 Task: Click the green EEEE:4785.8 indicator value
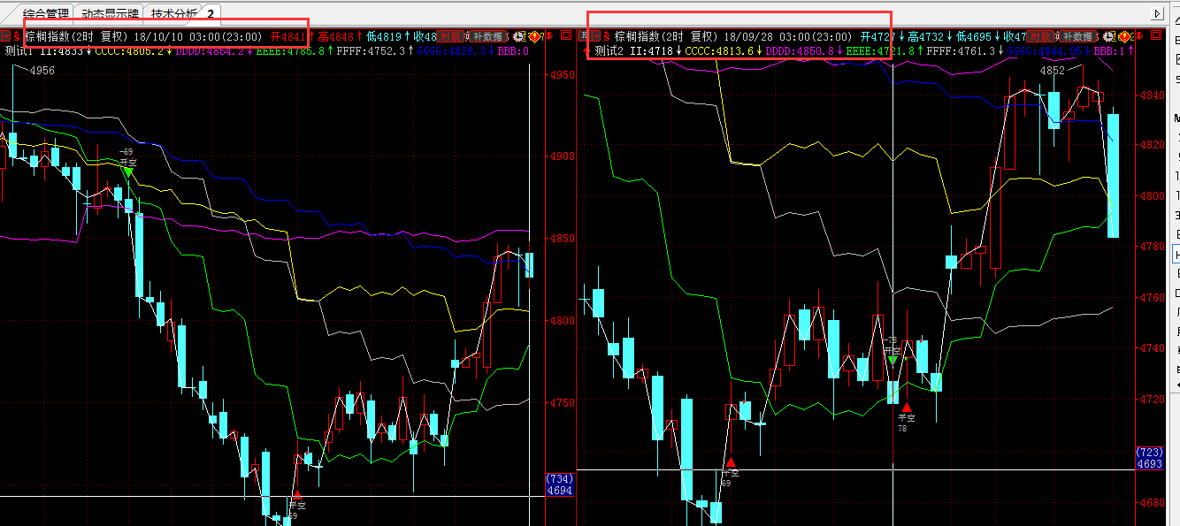coord(291,51)
